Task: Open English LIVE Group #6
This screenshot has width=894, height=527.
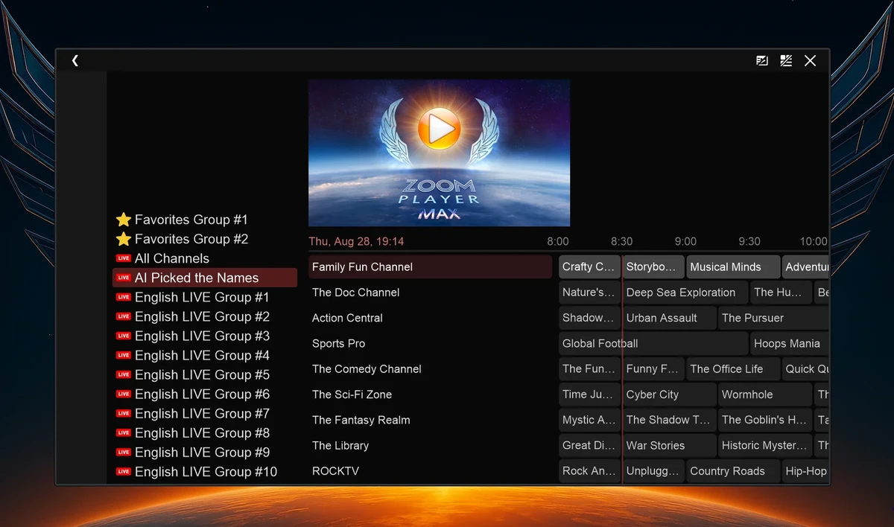Action: click(x=205, y=394)
